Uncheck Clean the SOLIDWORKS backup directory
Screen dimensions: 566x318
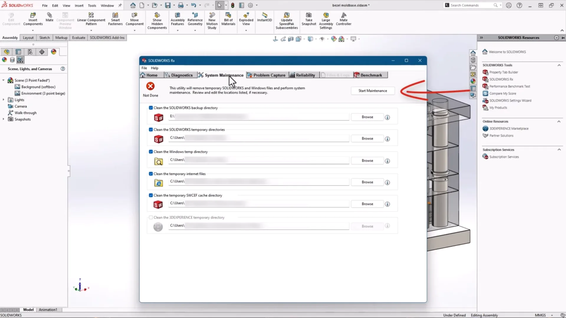(151, 108)
